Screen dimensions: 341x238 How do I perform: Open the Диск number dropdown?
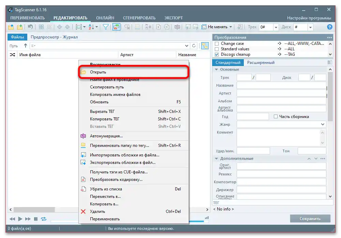tap(310, 27)
